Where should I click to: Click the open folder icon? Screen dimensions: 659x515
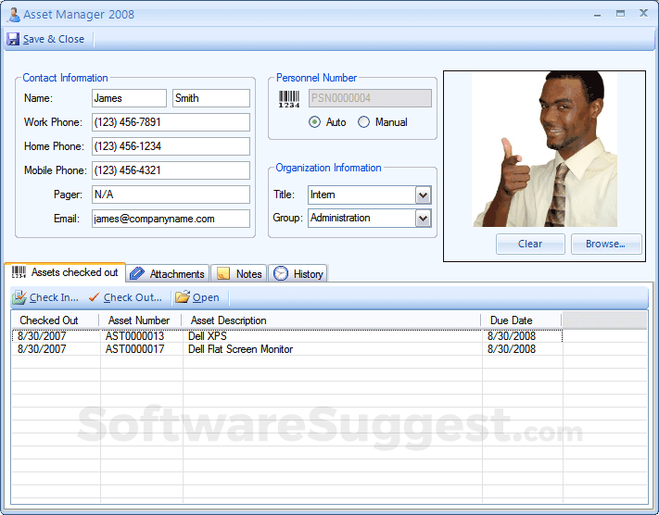(183, 297)
